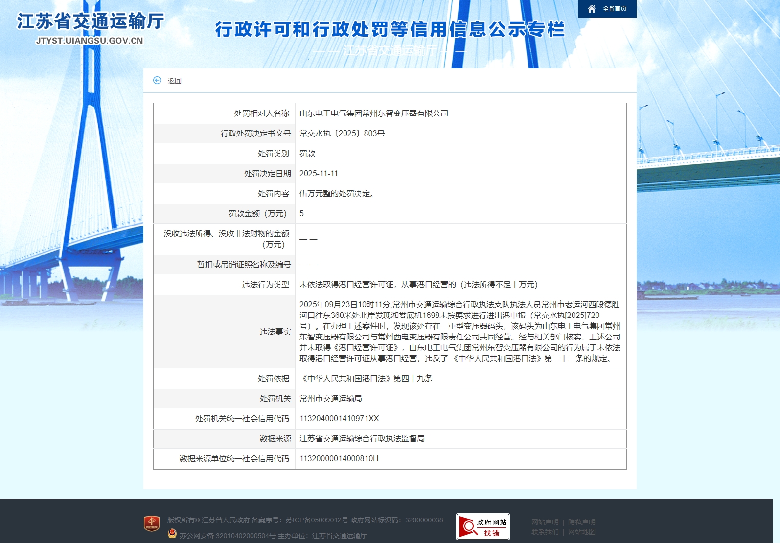This screenshot has height=543, width=780.
Task: Click the home icon in top bar
Action: point(592,9)
